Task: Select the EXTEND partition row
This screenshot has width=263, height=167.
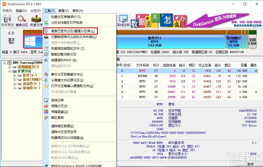Action: 188,76
